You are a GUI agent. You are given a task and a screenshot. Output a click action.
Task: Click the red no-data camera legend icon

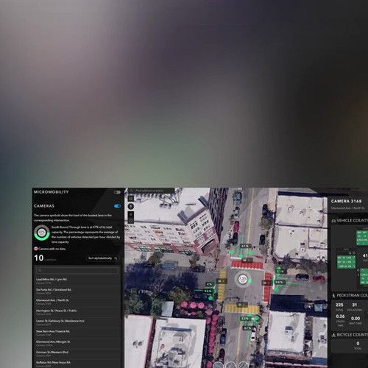(x=36, y=249)
